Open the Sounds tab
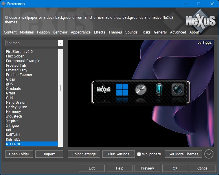 click(131, 32)
